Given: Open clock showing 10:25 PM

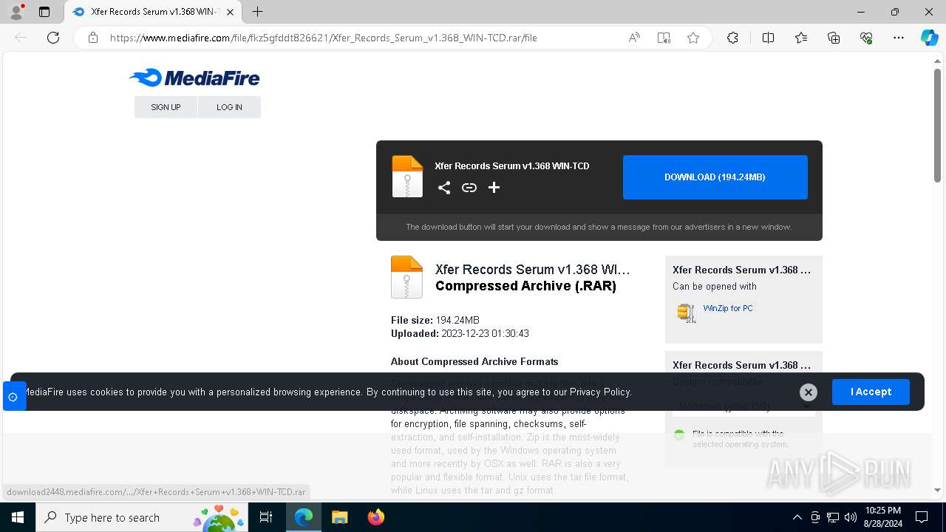Looking at the screenshot, I should pos(882,517).
